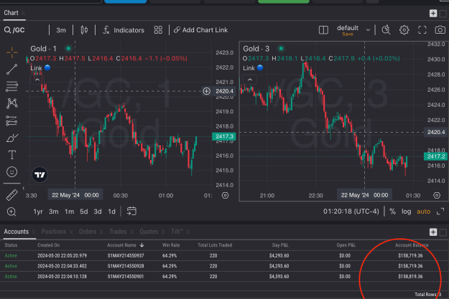Collapse the Gold 3 chart legend
The image size is (449, 299).
(250, 80)
